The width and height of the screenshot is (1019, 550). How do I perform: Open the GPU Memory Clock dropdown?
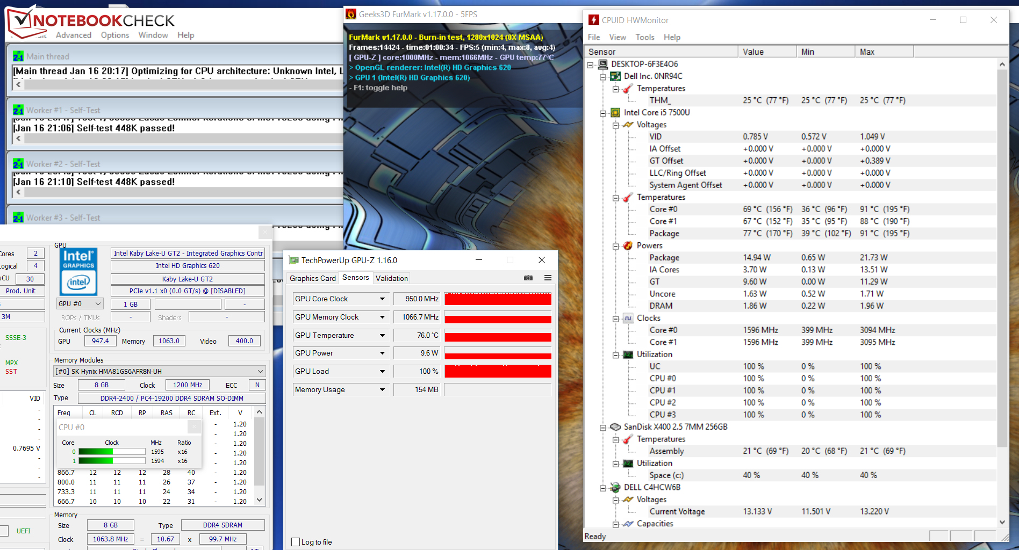(x=383, y=317)
